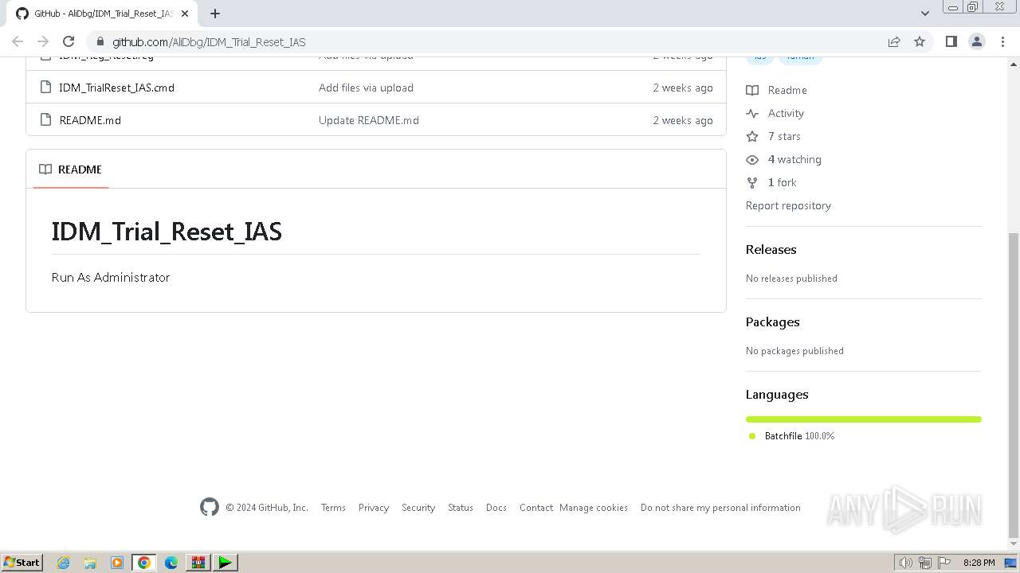Open the footer Status link
Screen dimensions: 1020x573
coord(461,508)
